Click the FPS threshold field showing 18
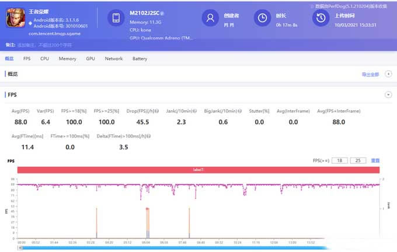The image size is (397, 252). (x=339, y=160)
